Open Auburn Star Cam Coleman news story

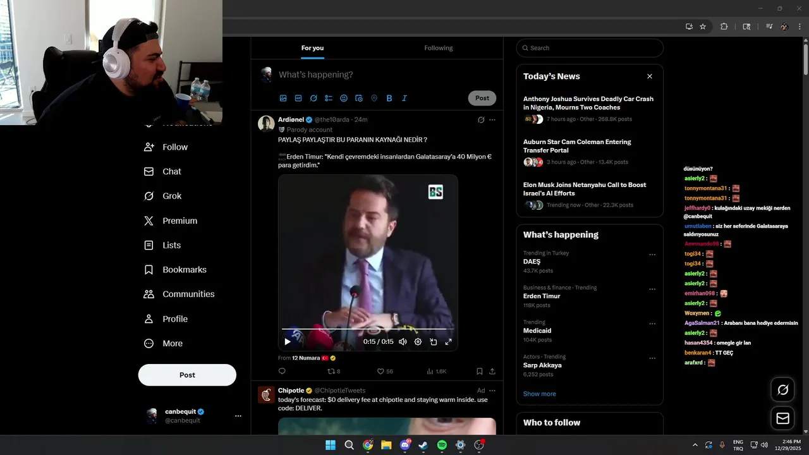coord(590,152)
